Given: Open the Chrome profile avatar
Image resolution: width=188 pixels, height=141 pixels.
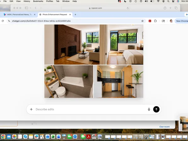Looking at the screenshot, I should pyautogui.click(x=171, y=21).
